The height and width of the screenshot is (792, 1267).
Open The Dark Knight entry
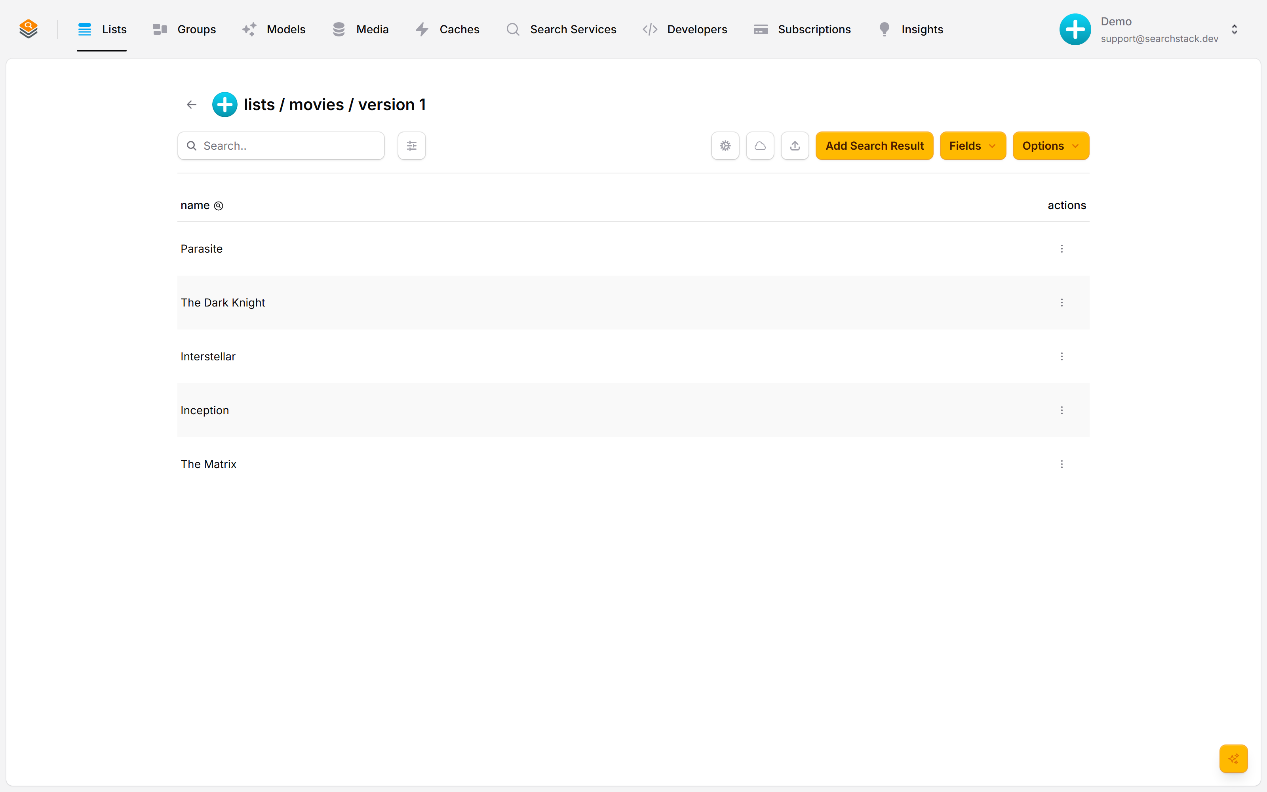(x=223, y=303)
